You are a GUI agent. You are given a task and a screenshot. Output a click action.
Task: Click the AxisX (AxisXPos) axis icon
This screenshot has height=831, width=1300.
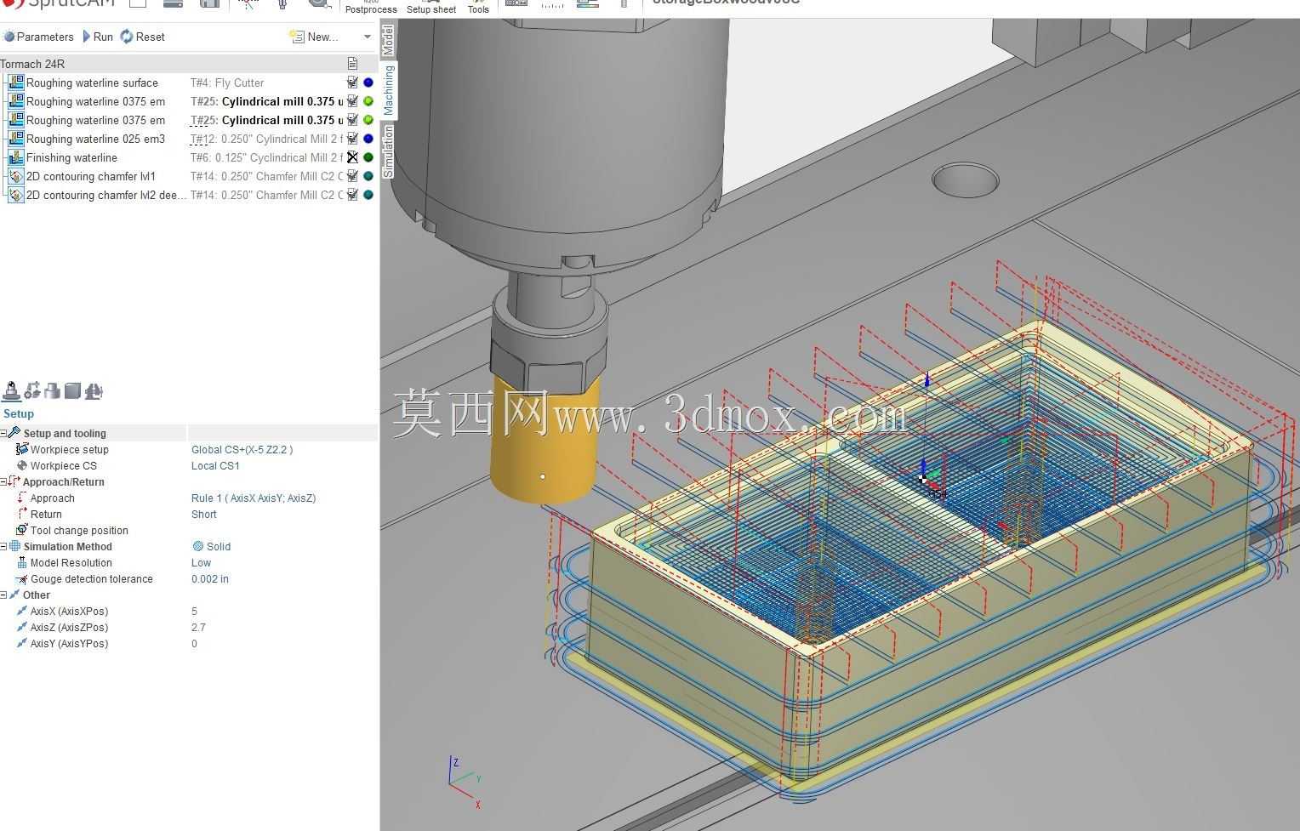click(22, 611)
